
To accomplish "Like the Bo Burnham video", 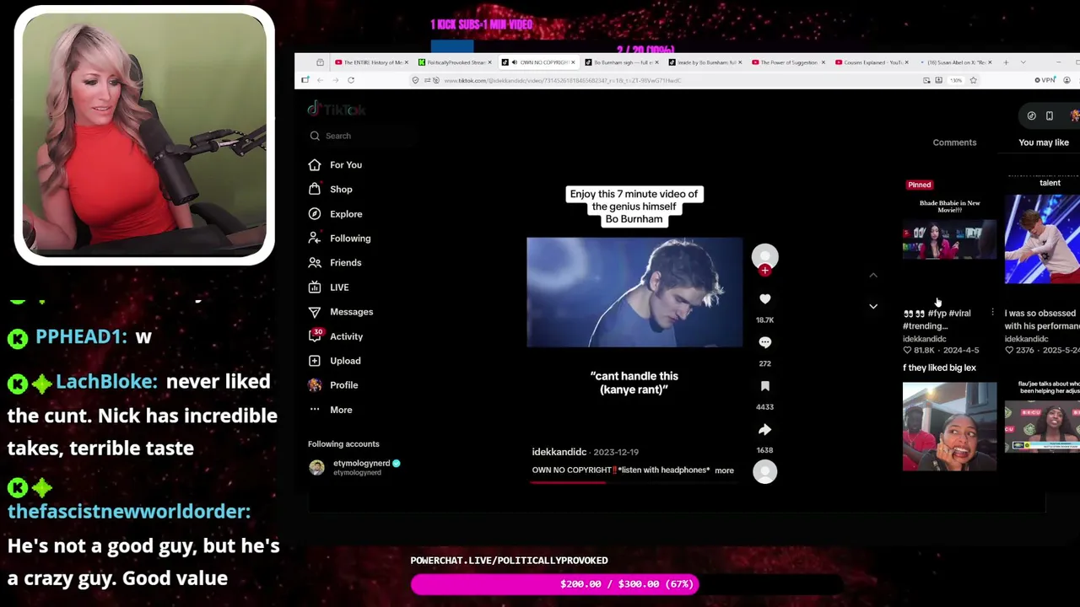I will [x=764, y=299].
